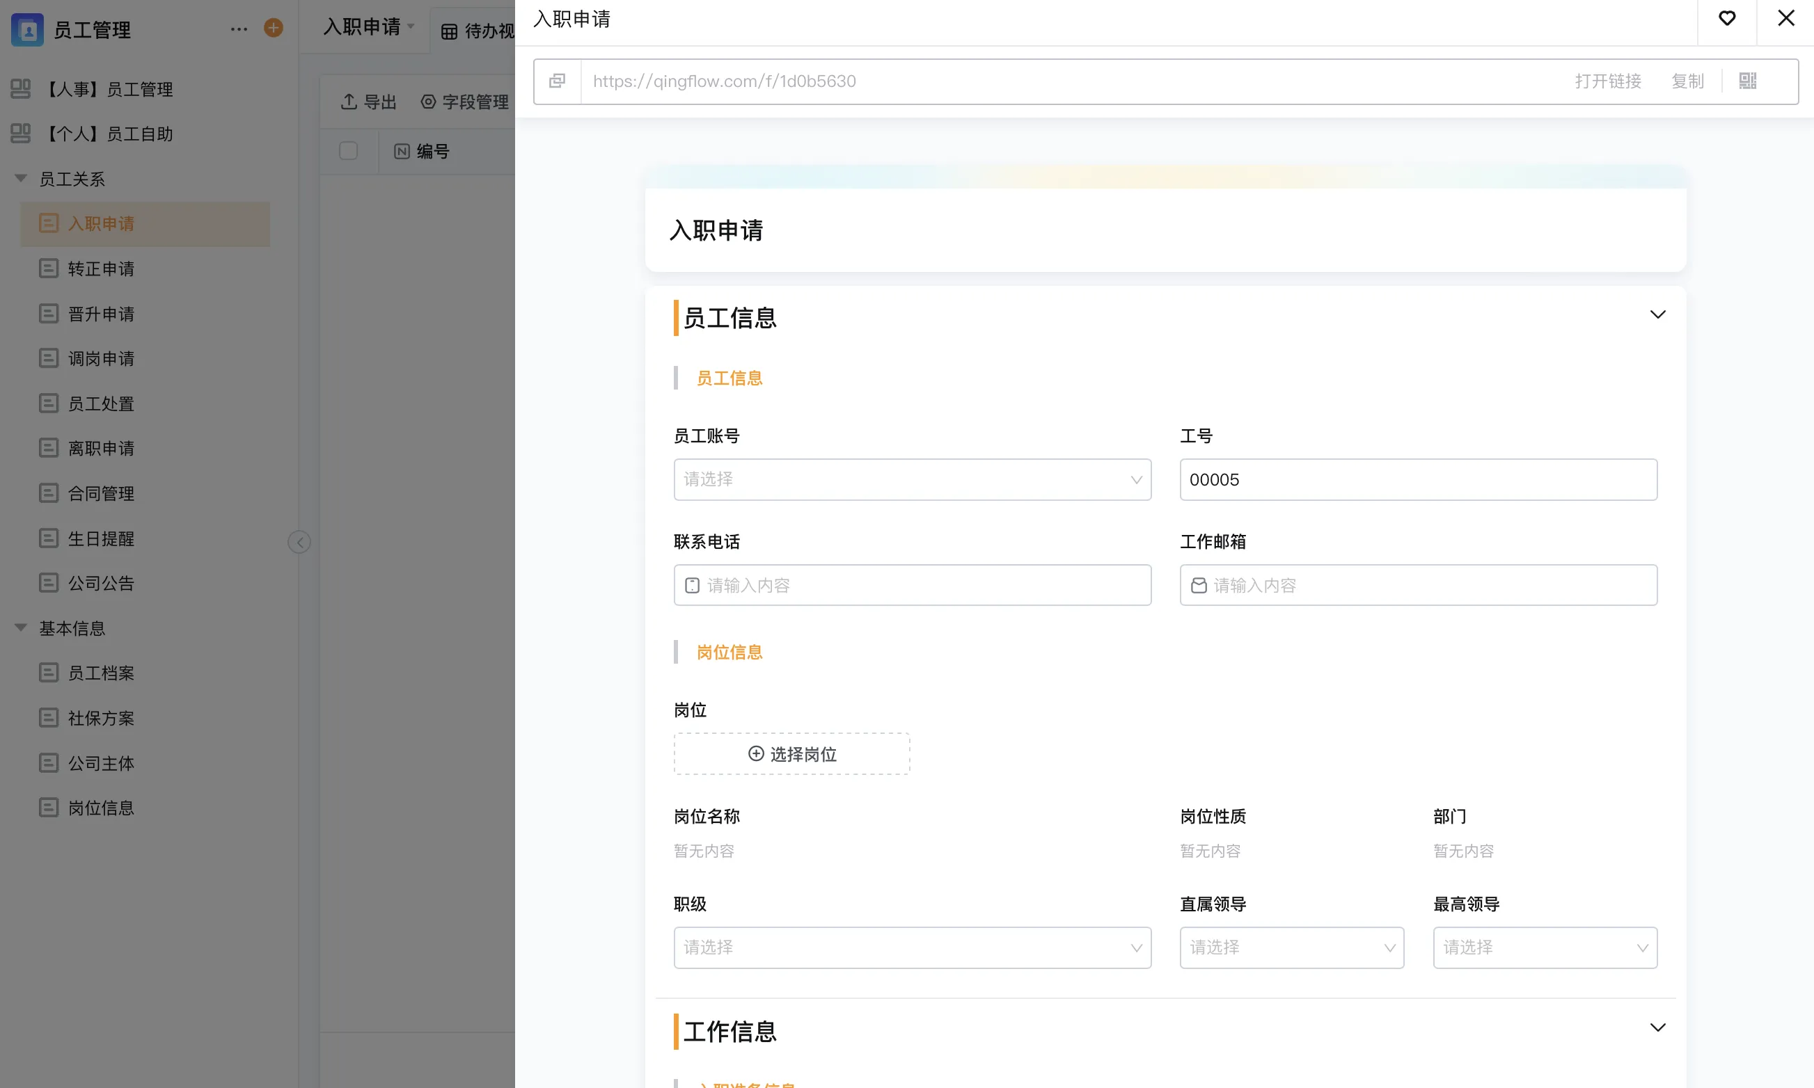The image size is (1814, 1088).
Task: Click the 打开链接 link
Action: pos(1607,81)
